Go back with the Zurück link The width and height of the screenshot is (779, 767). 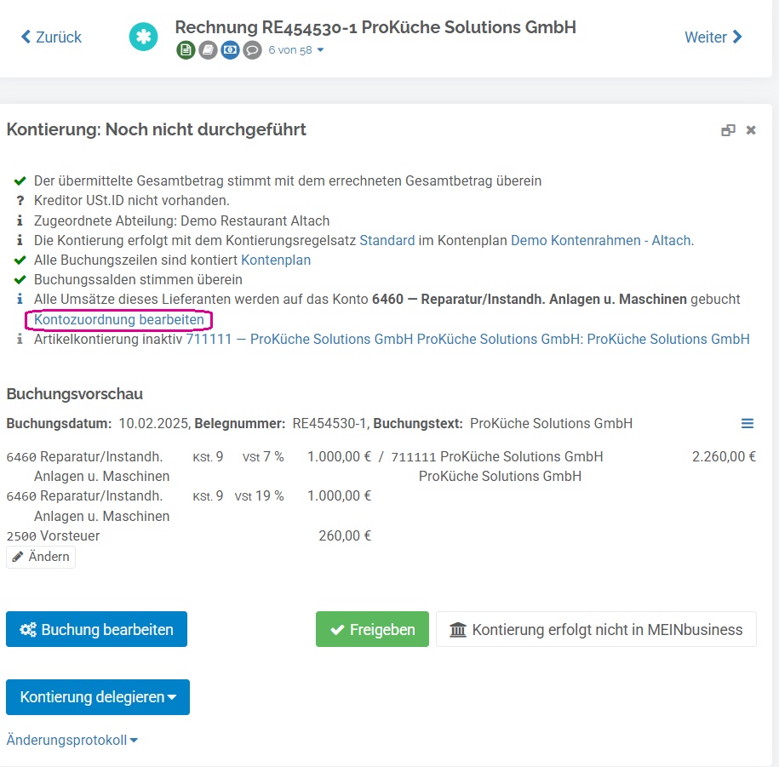click(x=51, y=37)
